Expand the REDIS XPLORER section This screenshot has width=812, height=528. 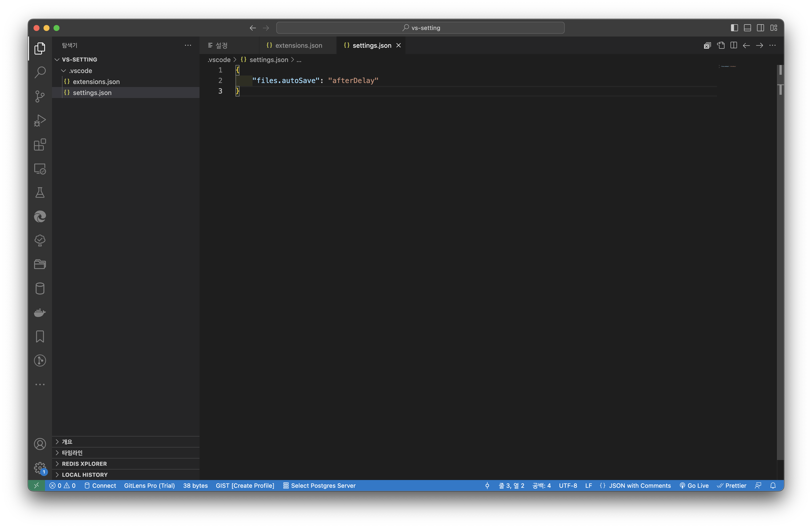84,463
